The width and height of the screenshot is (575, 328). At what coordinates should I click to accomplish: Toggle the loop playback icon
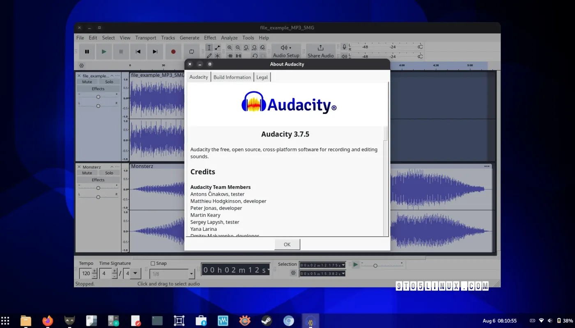191,51
